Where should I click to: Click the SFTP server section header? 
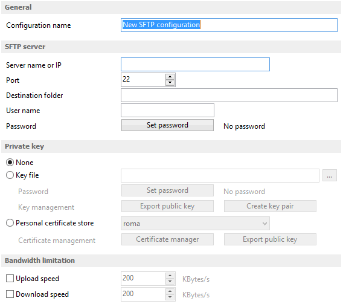pos(171,47)
